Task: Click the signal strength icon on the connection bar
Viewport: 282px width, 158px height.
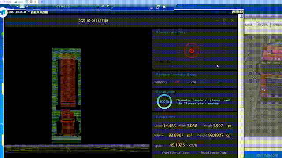Action: pyautogui.click(x=27, y=7)
